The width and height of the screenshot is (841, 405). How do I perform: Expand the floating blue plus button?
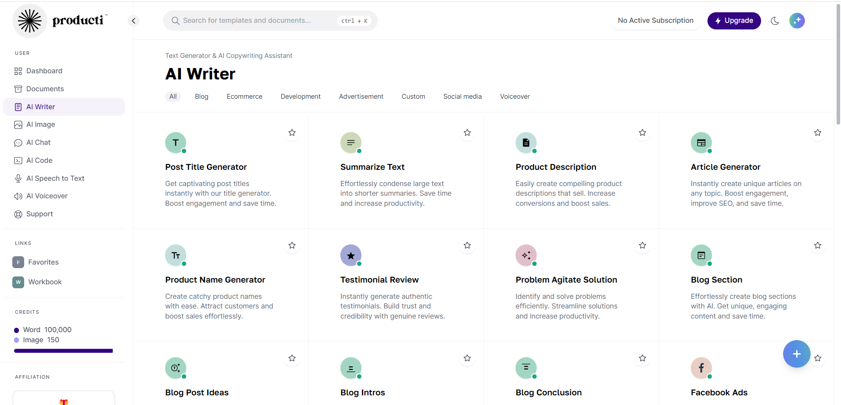(x=796, y=354)
